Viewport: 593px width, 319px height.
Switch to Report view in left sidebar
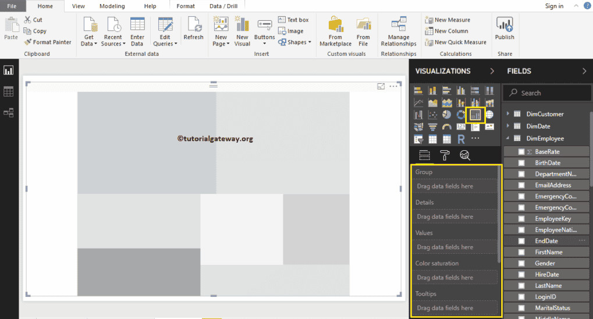tap(8, 70)
